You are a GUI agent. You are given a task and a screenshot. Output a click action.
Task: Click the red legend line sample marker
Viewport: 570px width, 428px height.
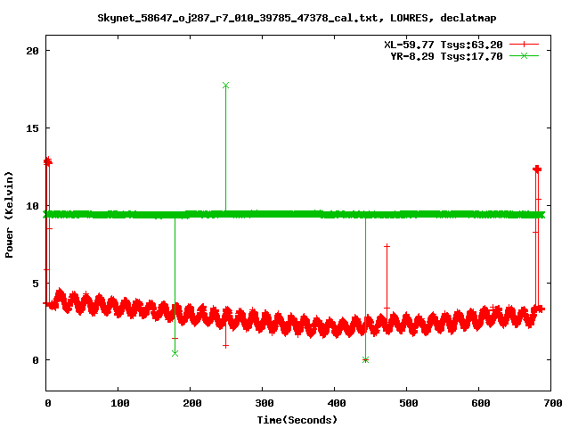(x=524, y=45)
